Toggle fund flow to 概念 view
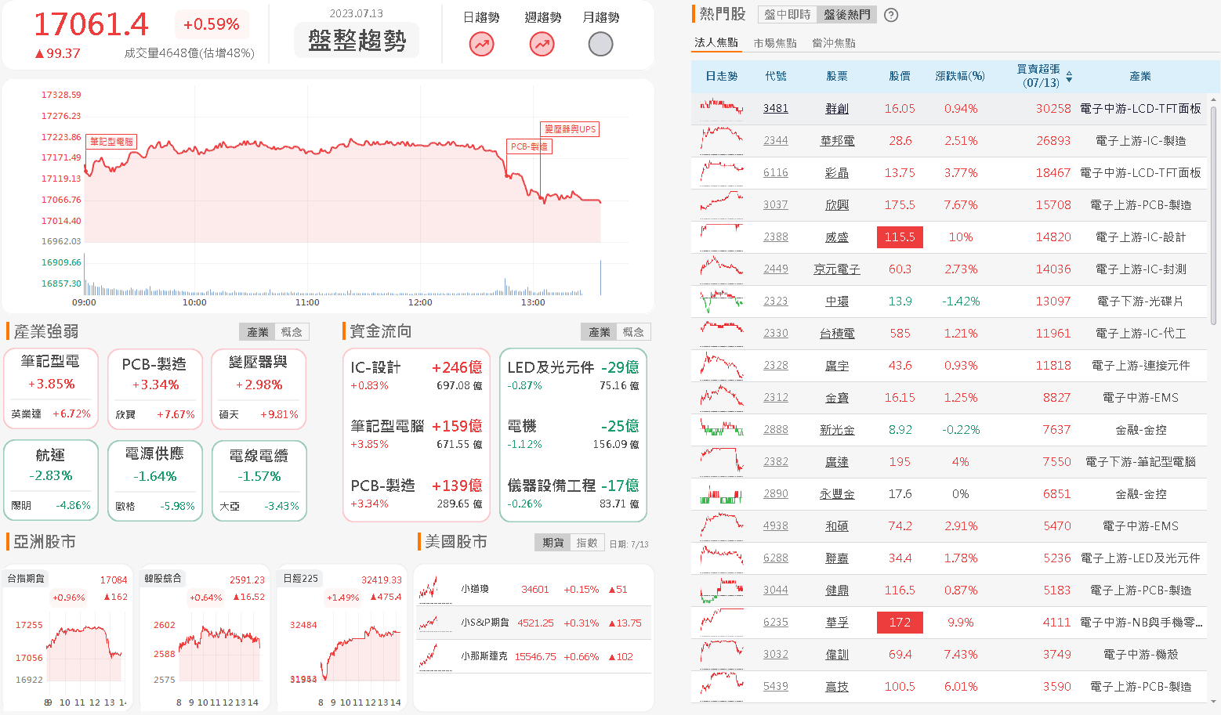 tap(633, 332)
